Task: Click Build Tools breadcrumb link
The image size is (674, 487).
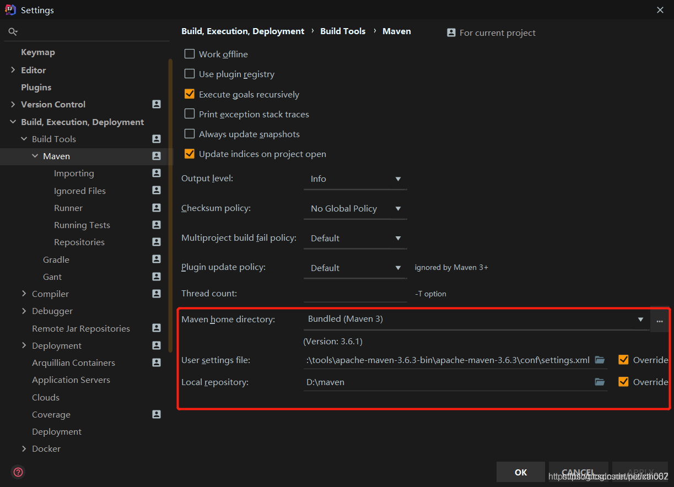Action: coord(343,31)
